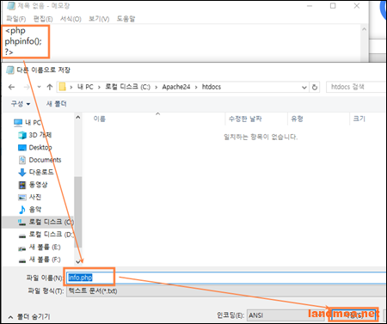This screenshot has height=324, width=387.
Task: Click the 파일 이름 field containing info.php
Action: [226, 278]
